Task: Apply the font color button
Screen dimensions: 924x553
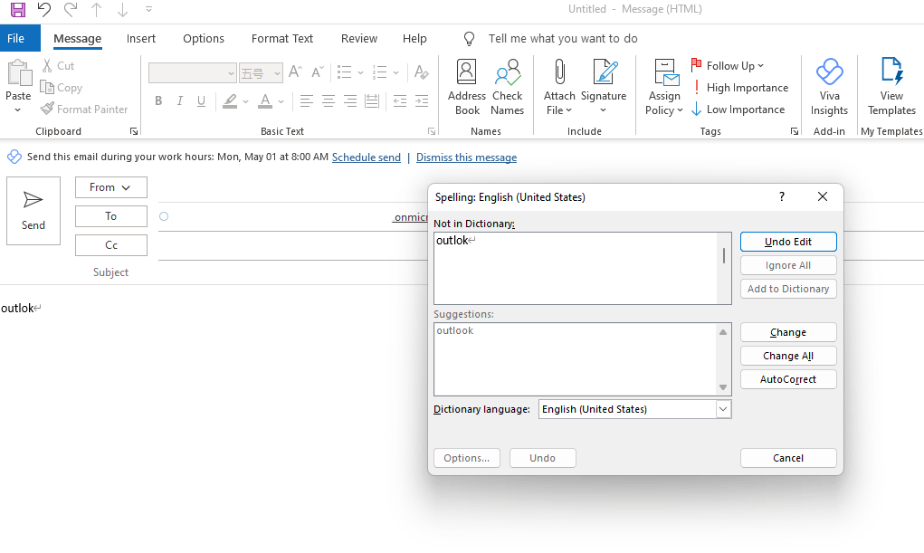Action: coord(265,100)
